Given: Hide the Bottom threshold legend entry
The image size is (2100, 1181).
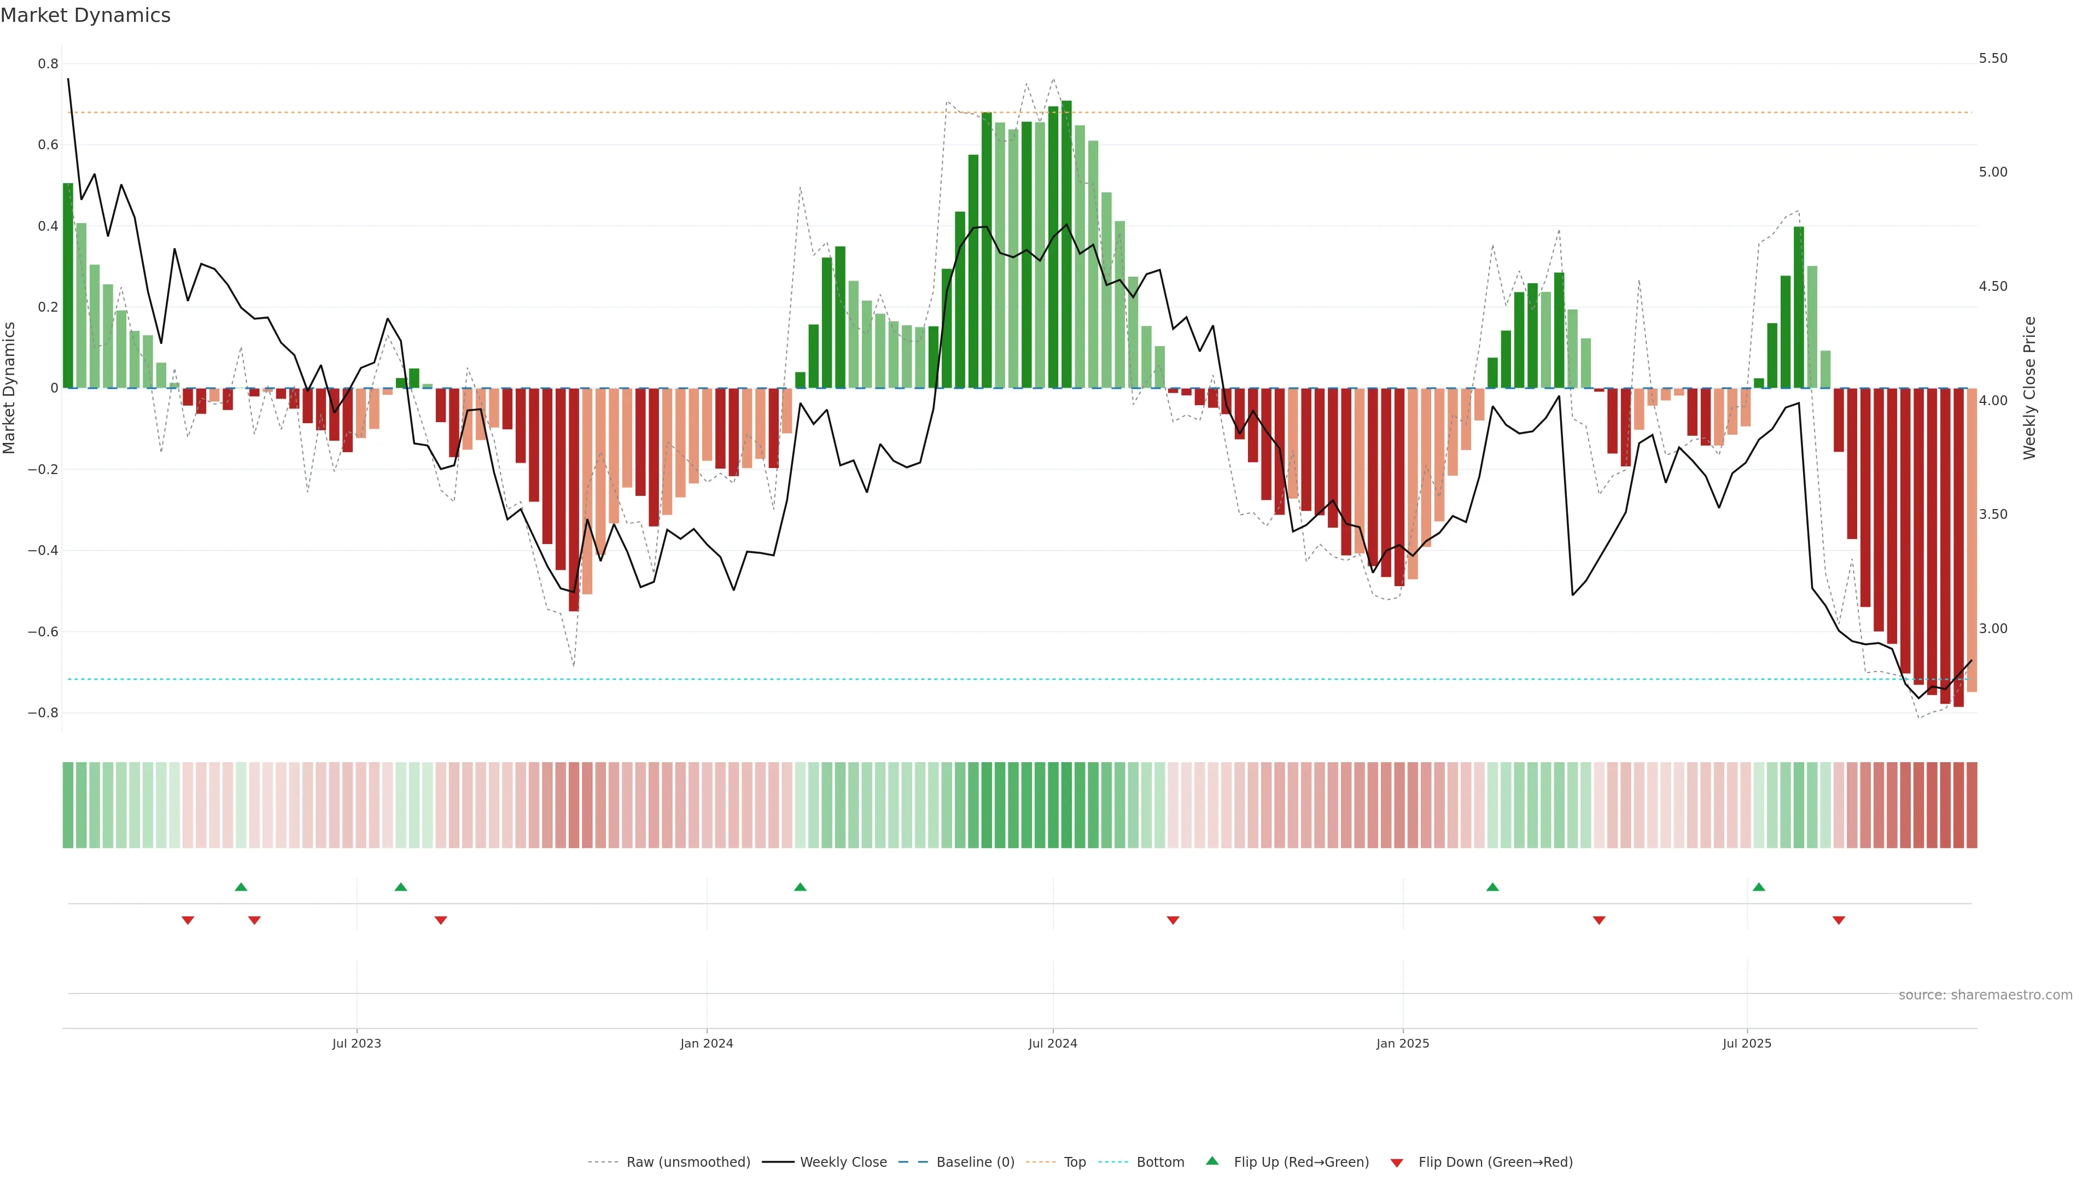Looking at the screenshot, I should 1160,1162.
